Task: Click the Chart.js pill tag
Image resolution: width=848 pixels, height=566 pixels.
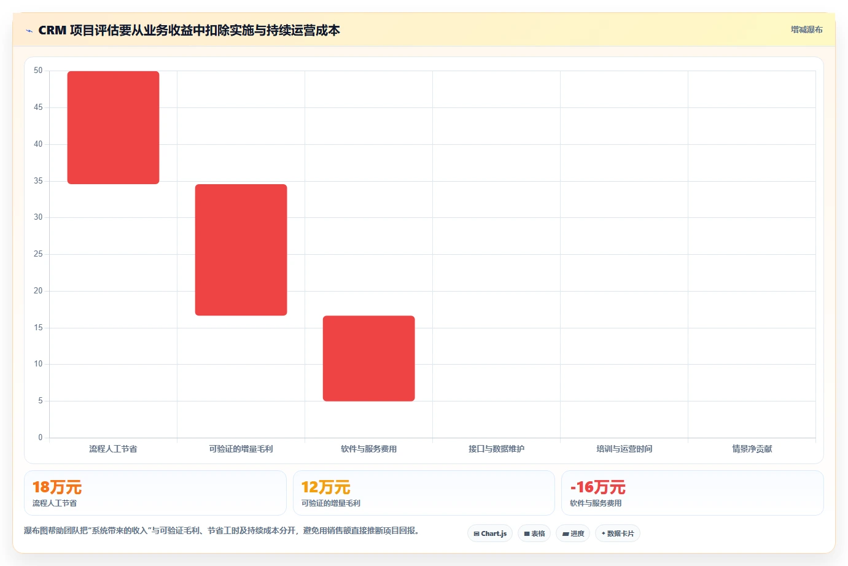Action: click(x=490, y=533)
